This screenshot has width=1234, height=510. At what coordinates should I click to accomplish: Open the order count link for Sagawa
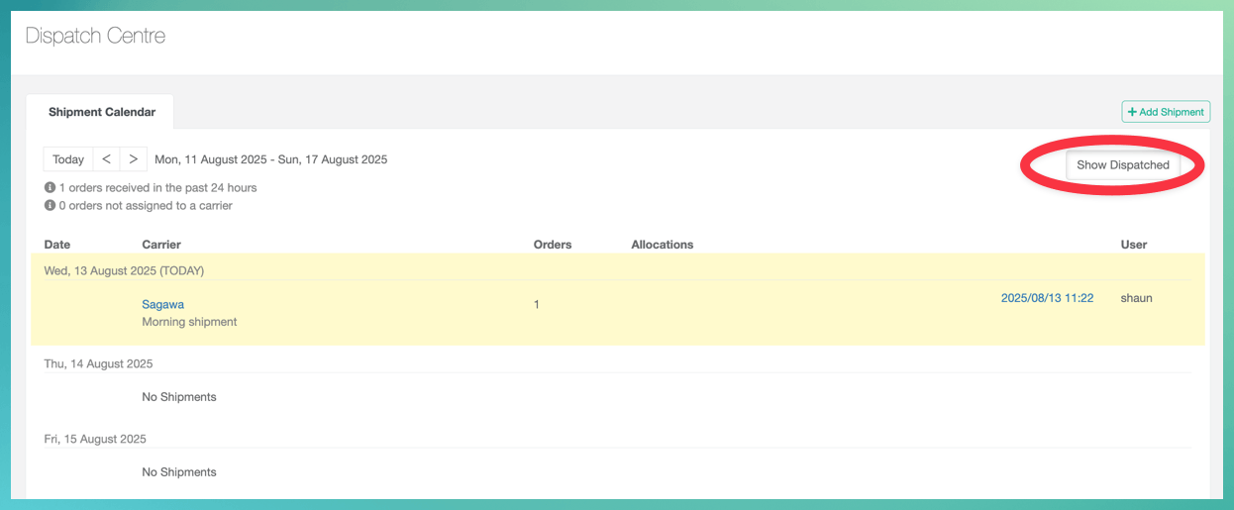pyautogui.click(x=537, y=304)
